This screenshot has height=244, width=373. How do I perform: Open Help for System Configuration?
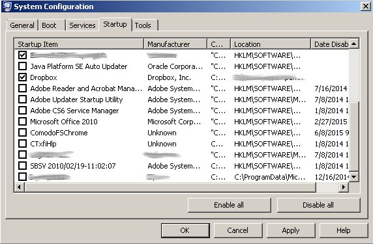344,230
